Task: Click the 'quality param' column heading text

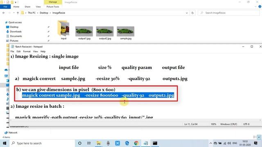Action: pyautogui.click(x=137, y=67)
